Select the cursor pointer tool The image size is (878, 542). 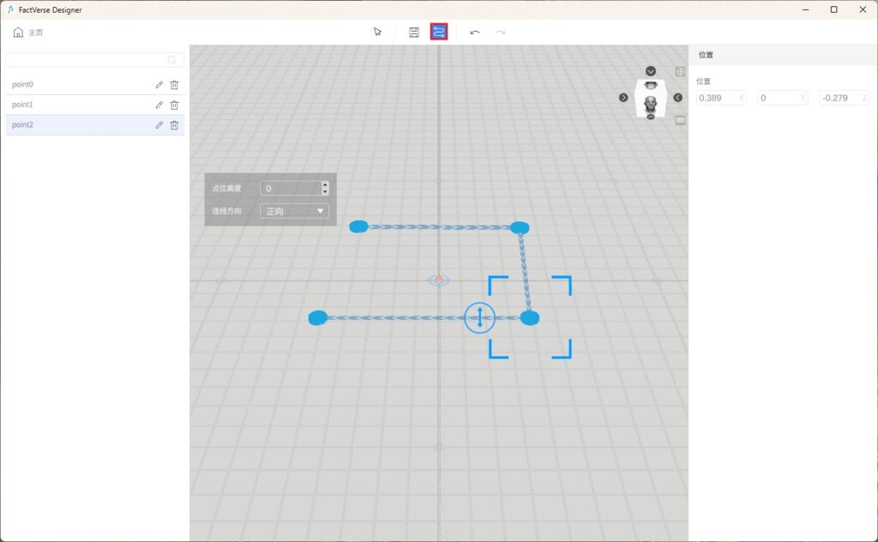(377, 32)
